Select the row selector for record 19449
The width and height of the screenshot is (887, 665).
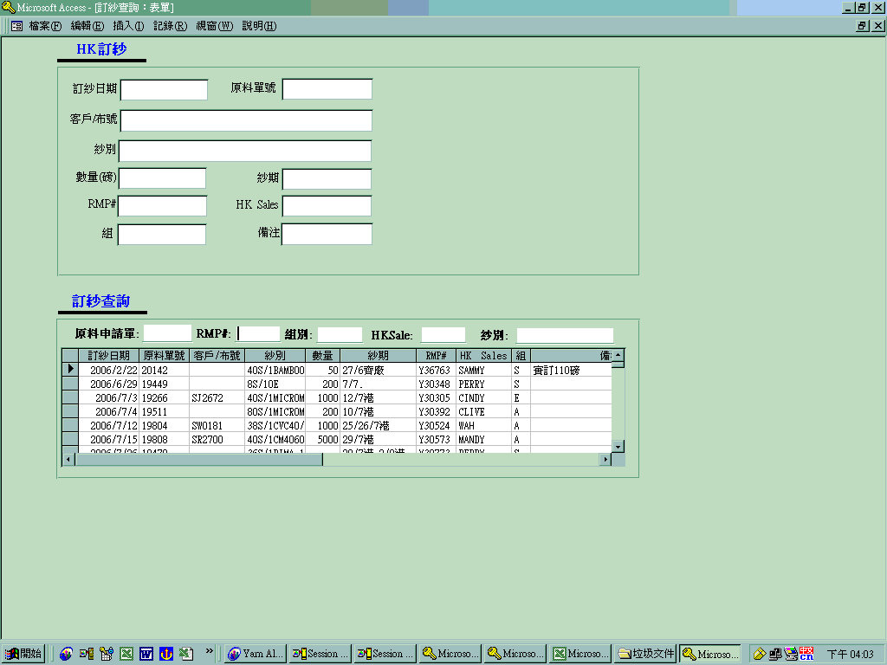click(x=70, y=384)
